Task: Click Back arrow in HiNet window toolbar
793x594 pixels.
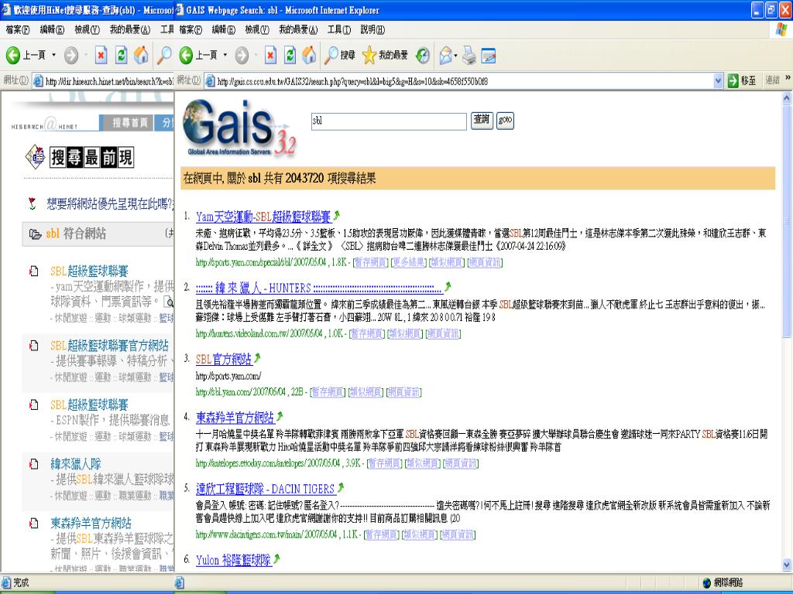Action: 13,55
